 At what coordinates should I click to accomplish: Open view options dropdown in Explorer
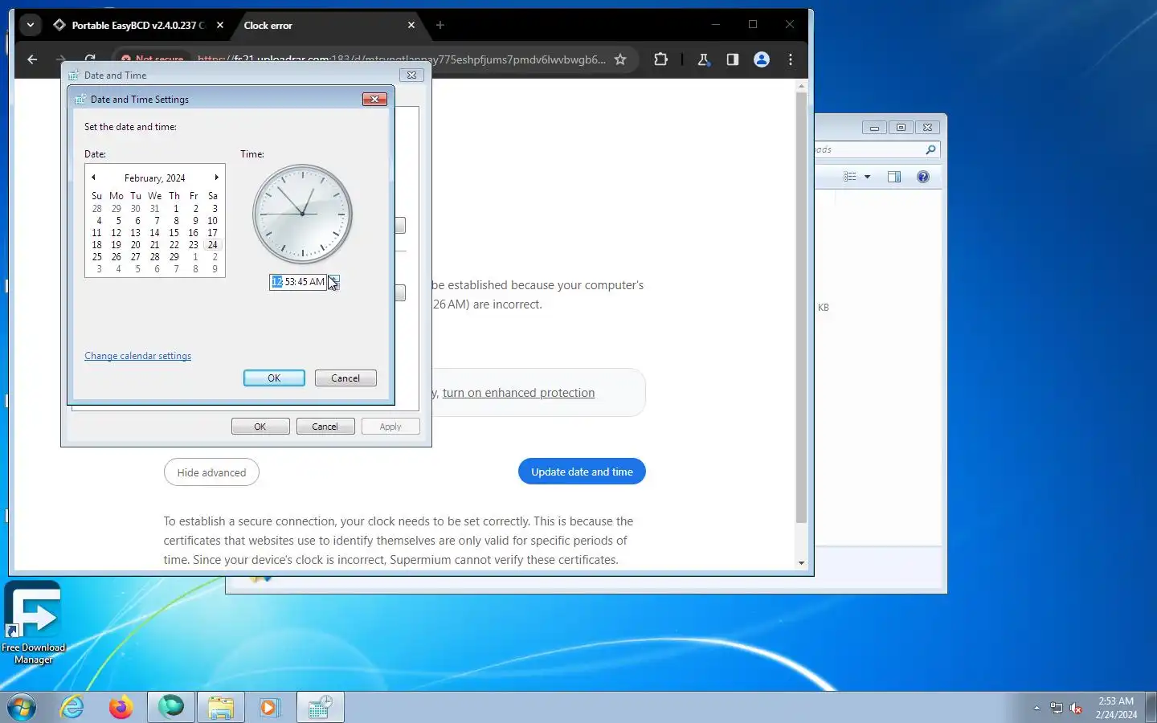click(867, 177)
